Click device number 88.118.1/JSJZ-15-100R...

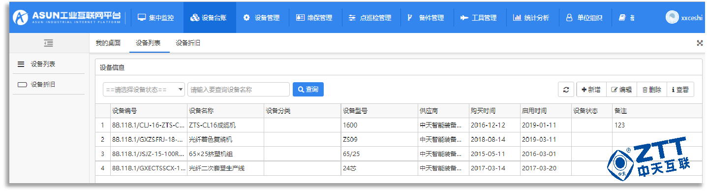pyautogui.click(x=148, y=154)
